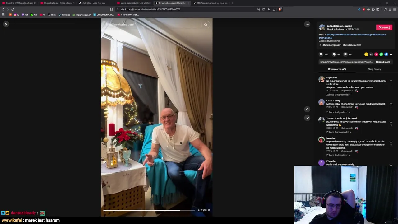
Task: Close the TikTok video viewer
Action: coord(6,24)
